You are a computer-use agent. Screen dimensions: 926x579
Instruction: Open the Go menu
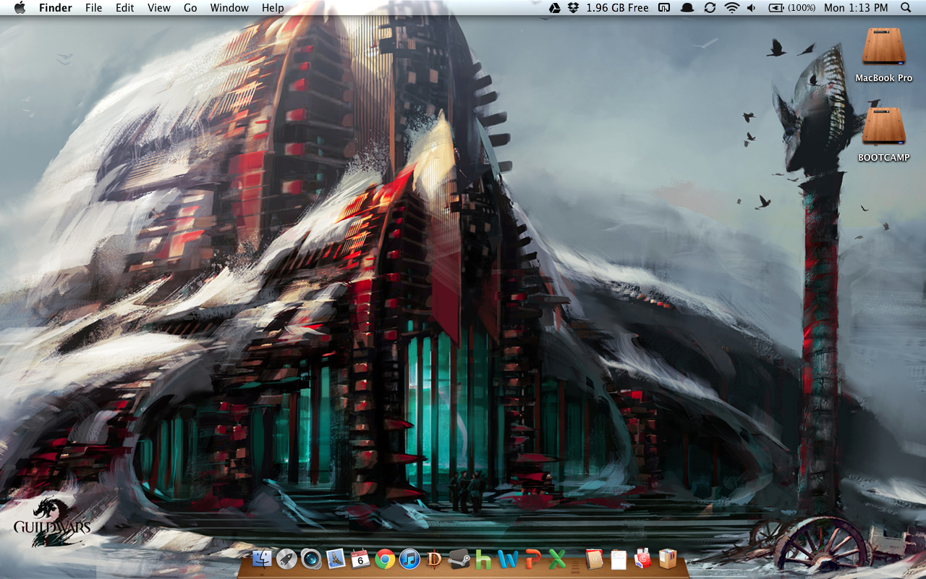tap(190, 8)
